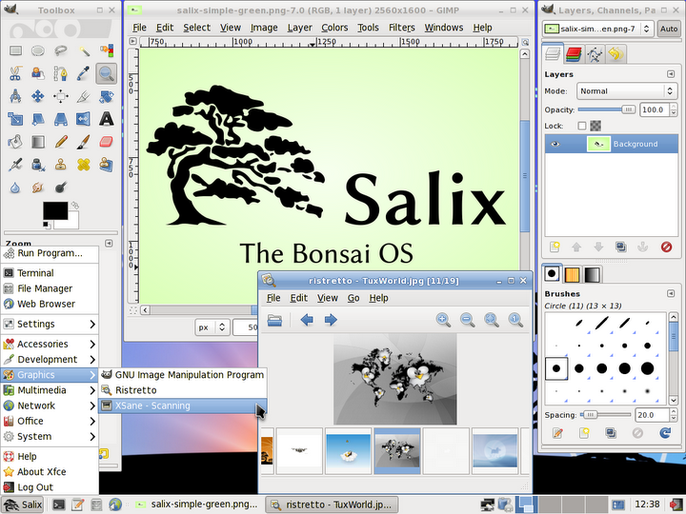The image size is (686, 514).
Task: Select the Free Select lasso tool
Action: pos(61,50)
